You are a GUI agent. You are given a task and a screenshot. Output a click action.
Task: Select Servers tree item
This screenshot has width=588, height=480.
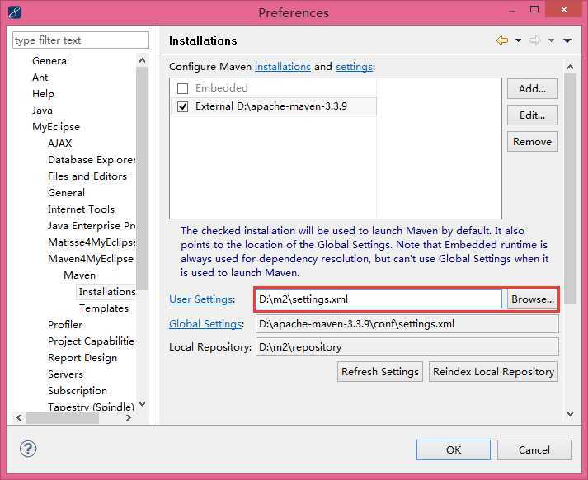coord(66,374)
